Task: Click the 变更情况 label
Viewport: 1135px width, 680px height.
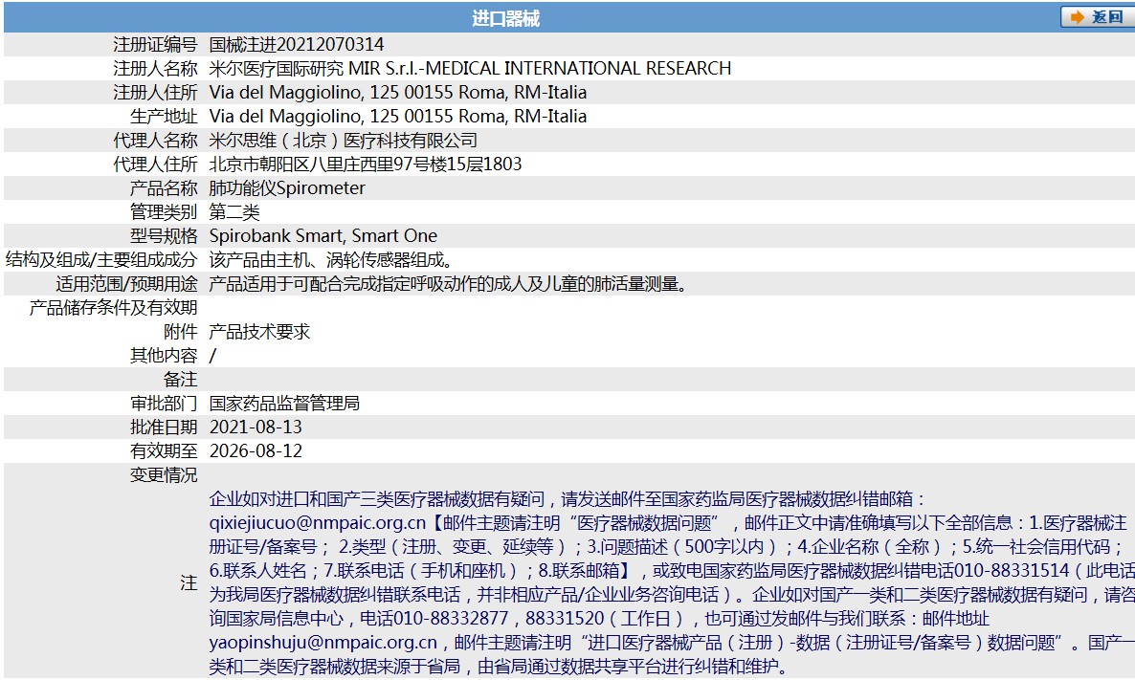Action: pyautogui.click(x=164, y=475)
